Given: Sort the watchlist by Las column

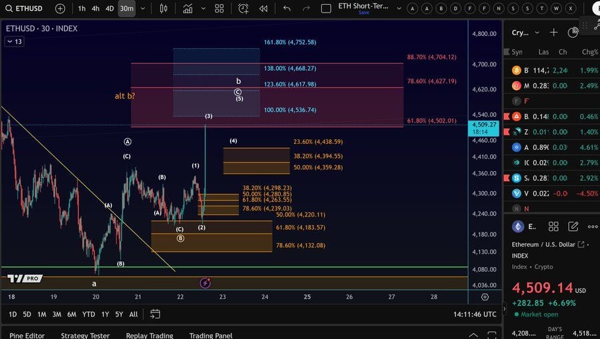Looking at the screenshot, I should tap(543, 52).
